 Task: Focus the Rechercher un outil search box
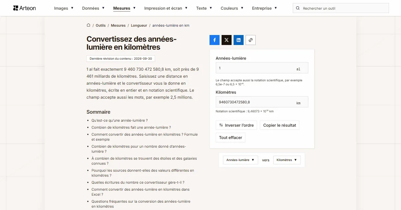(341, 8)
